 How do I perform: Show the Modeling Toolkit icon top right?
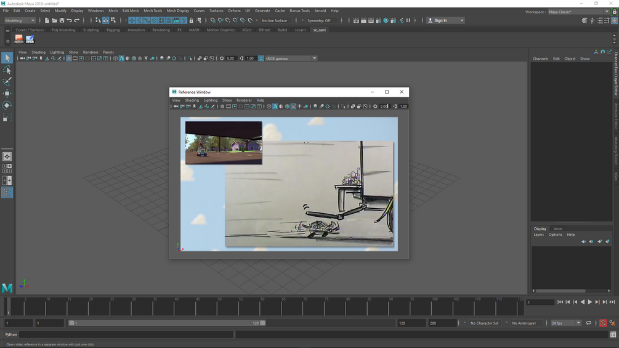[585, 20]
